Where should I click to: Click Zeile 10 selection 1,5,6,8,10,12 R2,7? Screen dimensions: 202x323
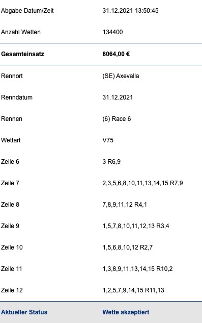click(x=128, y=247)
